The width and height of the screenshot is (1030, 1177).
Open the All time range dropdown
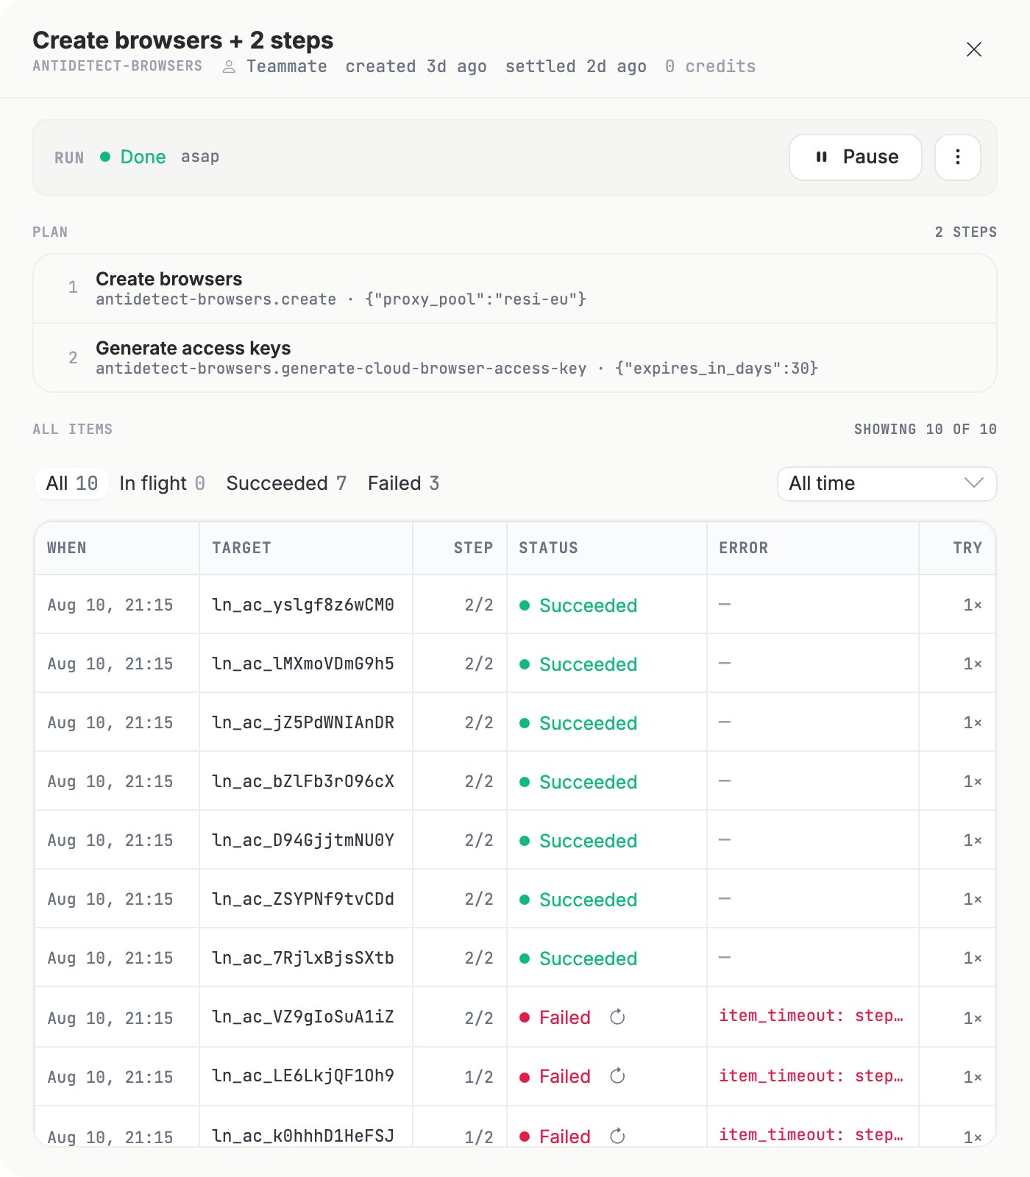(887, 483)
